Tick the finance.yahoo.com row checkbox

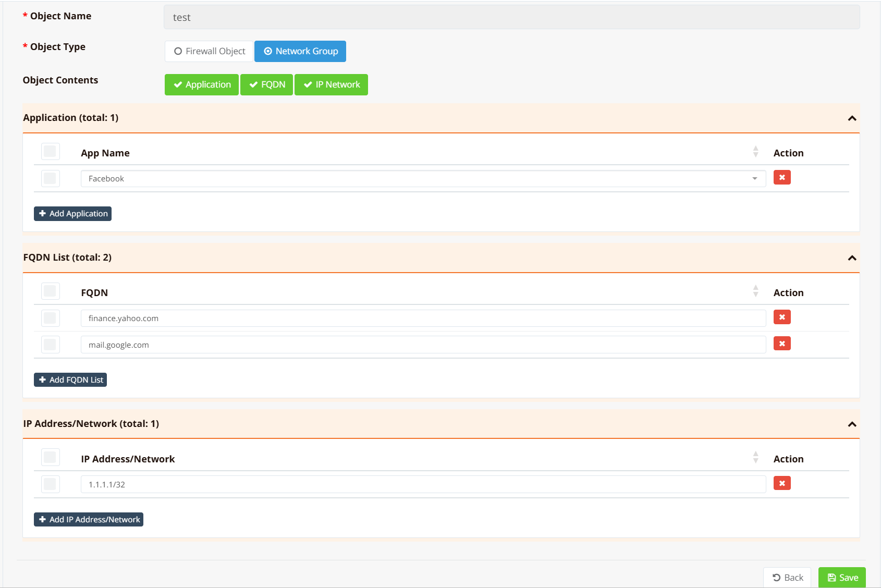point(50,318)
